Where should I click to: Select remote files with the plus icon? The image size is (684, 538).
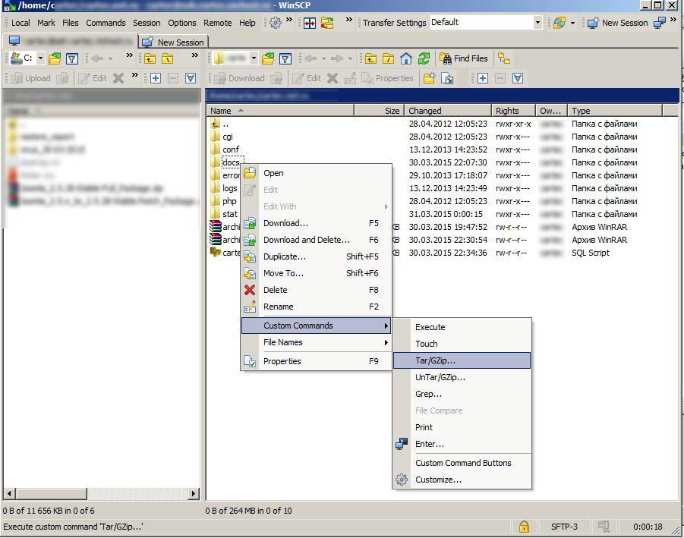(x=483, y=78)
